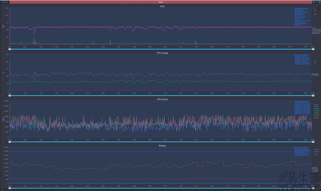The height and width of the screenshot is (191, 321).
Task: Toggle the TotalCPU series in the CPU Usage legend
Action: coord(316,75)
